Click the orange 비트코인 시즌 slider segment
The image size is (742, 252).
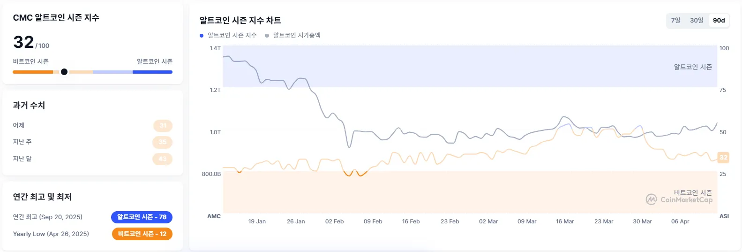pos(33,72)
